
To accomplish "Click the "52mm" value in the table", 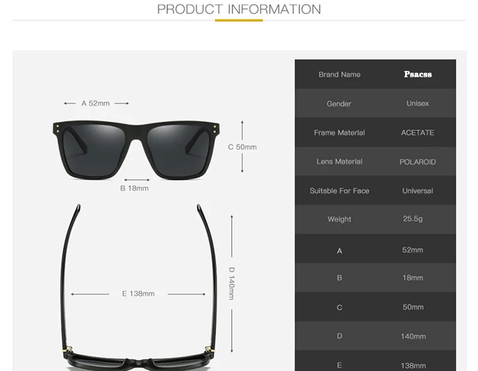I will (412, 250).
